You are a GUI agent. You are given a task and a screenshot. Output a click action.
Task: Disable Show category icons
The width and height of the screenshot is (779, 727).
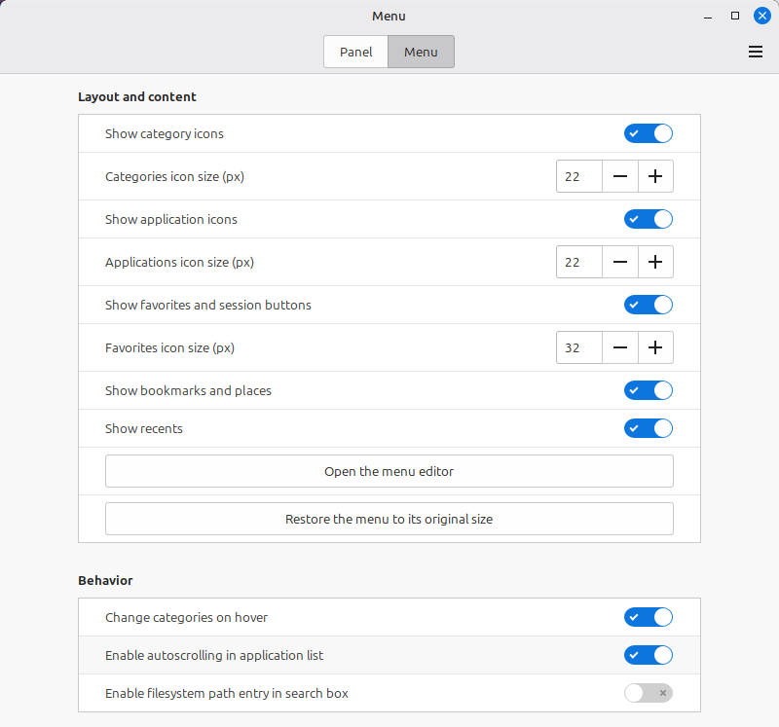pos(649,133)
